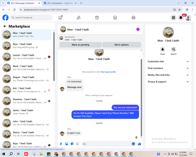Expand Privacy & support section
The height and width of the screenshot is (157, 196).
[168, 82]
